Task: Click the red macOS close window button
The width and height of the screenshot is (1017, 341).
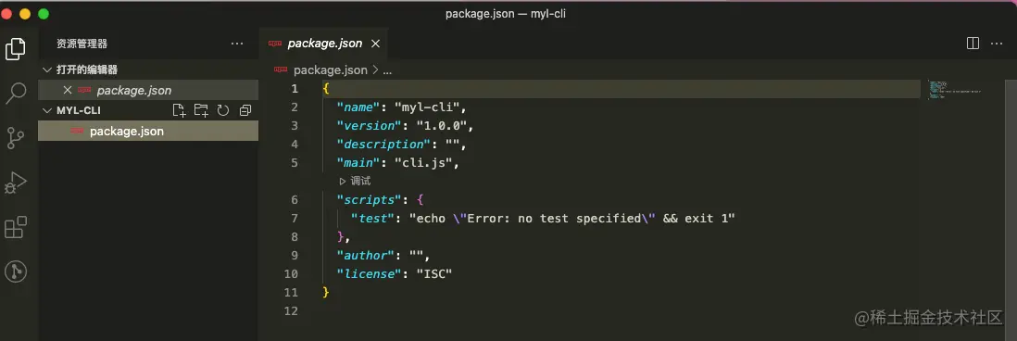Action: (x=7, y=14)
